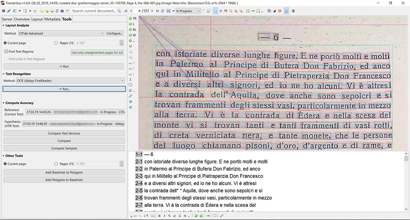Click Compare Text Versions button
The width and height of the screenshot is (410, 220).
(x=64, y=133)
